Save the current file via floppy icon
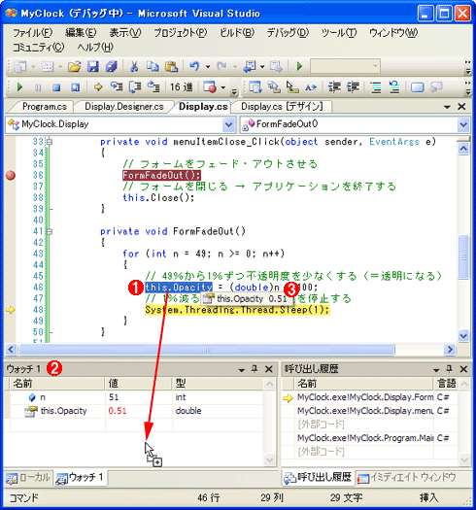Image resolution: width=476 pixels, height=510 pixels. (93, 67)
